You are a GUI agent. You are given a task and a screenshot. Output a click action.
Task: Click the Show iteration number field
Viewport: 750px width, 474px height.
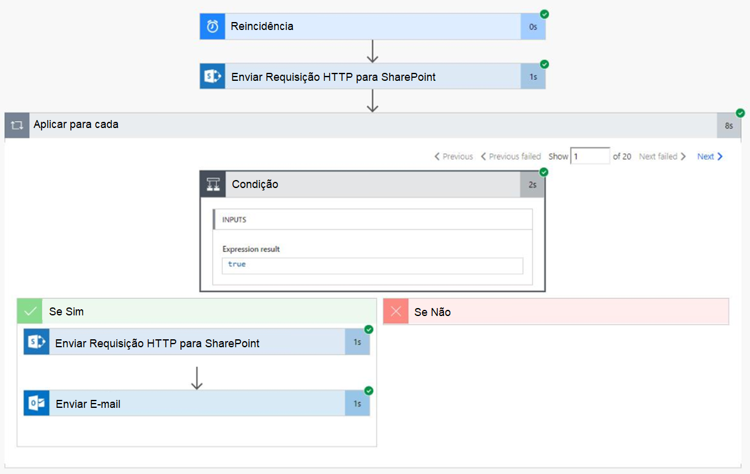pos(590,156)
